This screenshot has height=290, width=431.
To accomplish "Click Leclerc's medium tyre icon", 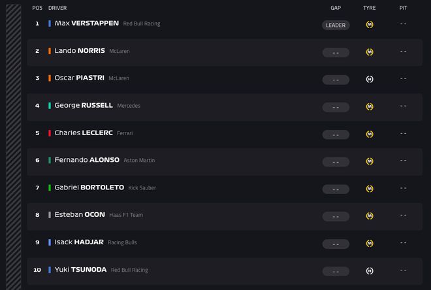I will (x=370, y=134).
